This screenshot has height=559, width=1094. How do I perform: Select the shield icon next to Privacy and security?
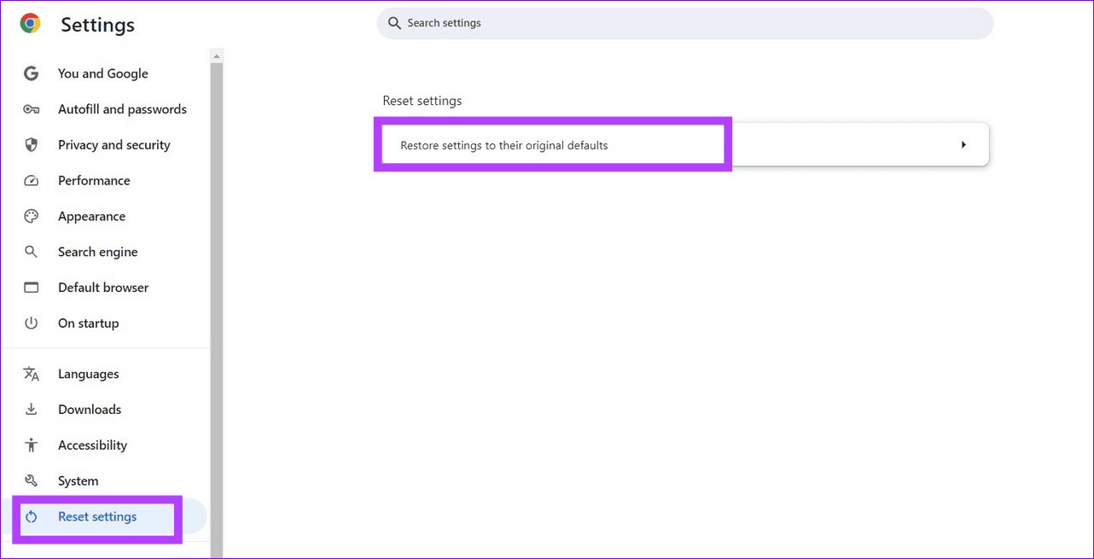31,144
